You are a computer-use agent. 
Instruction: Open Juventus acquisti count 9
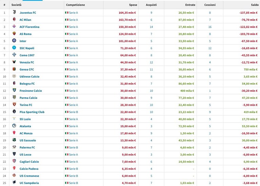point(152,13)
